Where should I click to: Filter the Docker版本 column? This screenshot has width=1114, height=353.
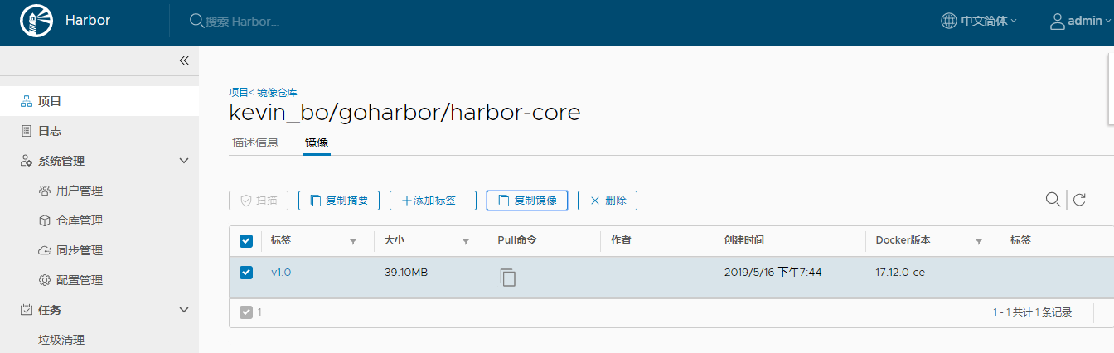(979, 241)
